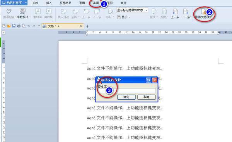Viewport: 232px width, 142px height.
Task: Switch to the 插入 ribbon tab
Action: pyautogui.click(x=49, y=3)
